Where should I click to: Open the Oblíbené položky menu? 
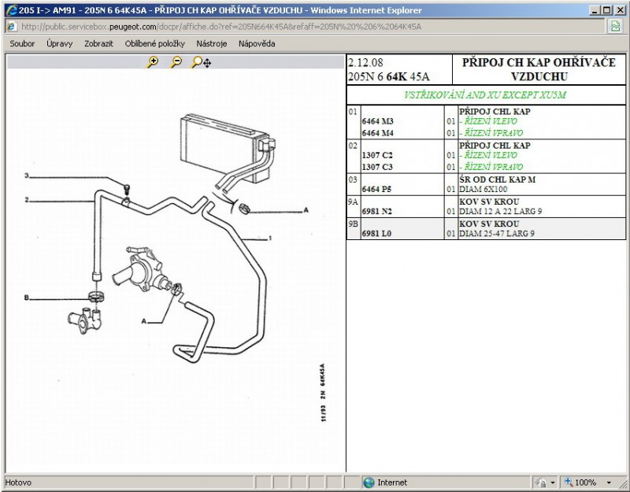click(154, 43)
